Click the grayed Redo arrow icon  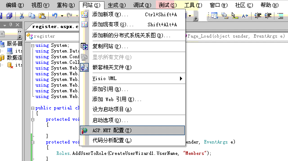coord(69,16)
